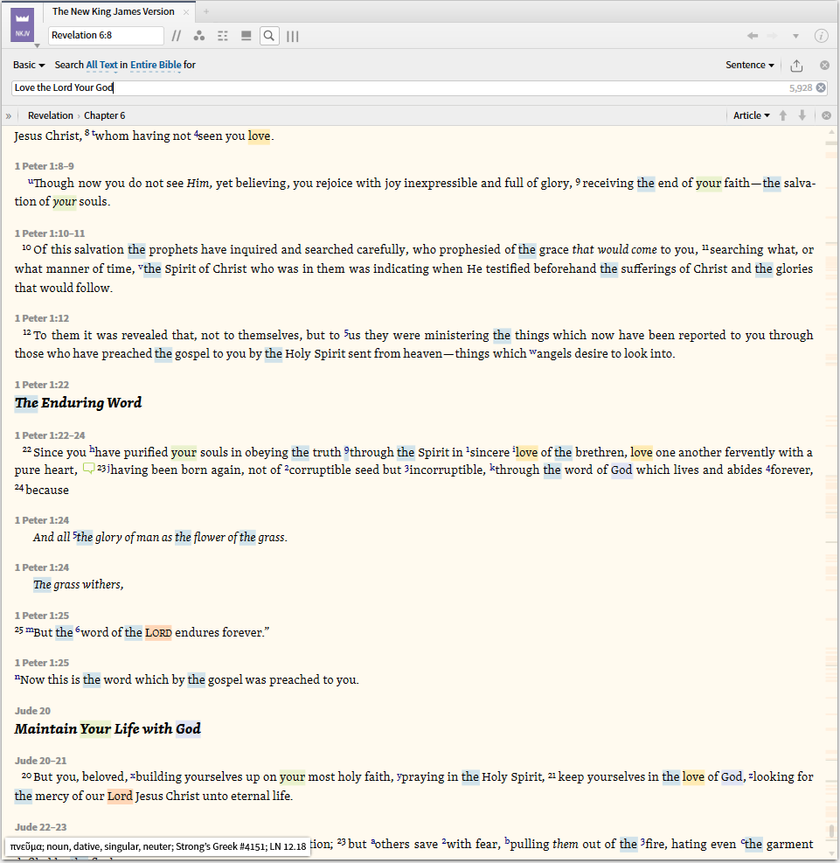840x863 pixels.
Task: Click the export search results icon
Action: coord(796,66)
